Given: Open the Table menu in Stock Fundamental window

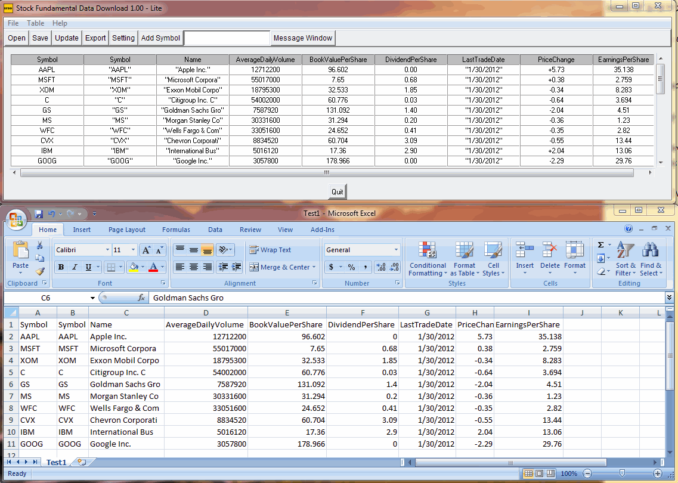Looking at the screenshot, I should 35,23.
